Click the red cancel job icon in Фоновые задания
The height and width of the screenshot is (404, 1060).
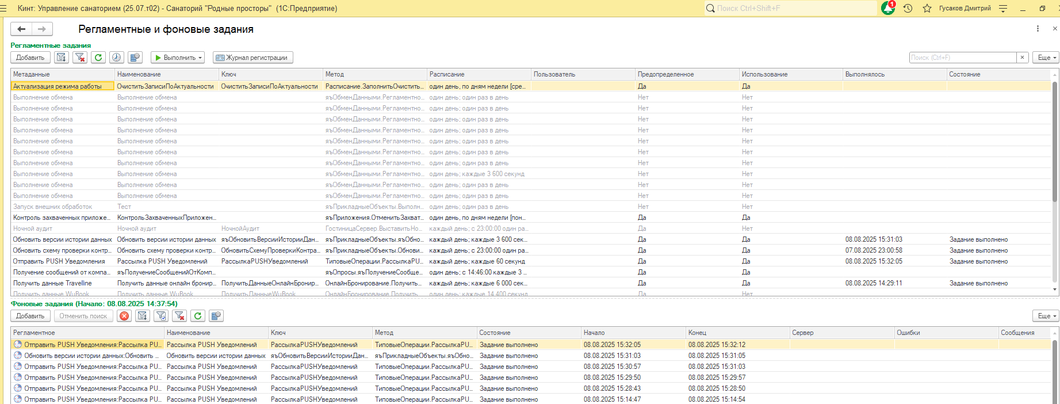pos(124,316)
